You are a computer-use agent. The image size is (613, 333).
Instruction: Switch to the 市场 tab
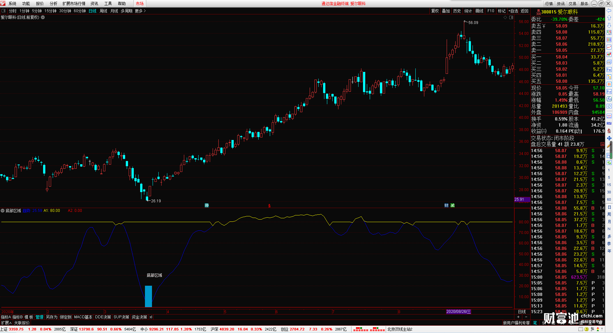click(140, 4)
